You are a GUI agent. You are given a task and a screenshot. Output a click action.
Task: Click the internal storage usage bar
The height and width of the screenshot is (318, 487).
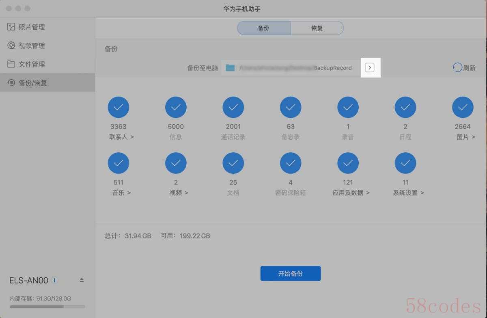(47, 307)
